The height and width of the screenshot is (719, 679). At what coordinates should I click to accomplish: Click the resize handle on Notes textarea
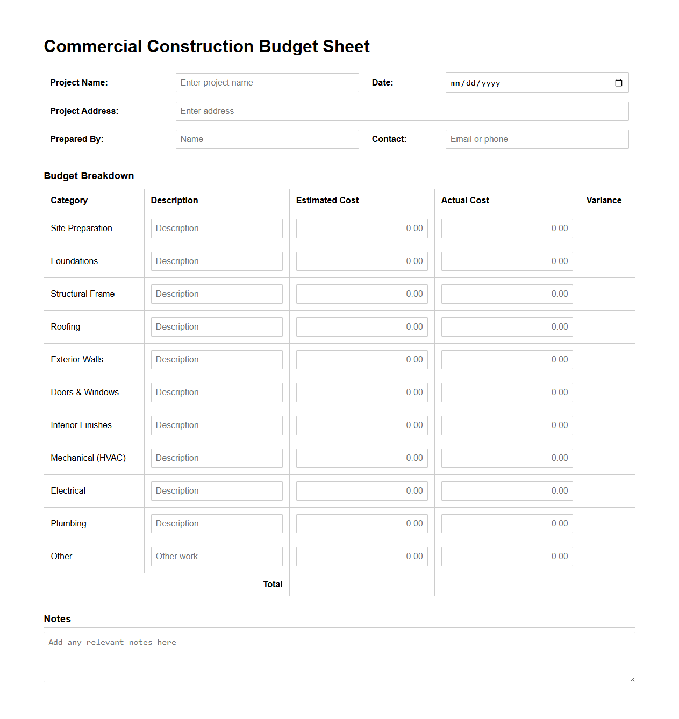pos(631,678)
